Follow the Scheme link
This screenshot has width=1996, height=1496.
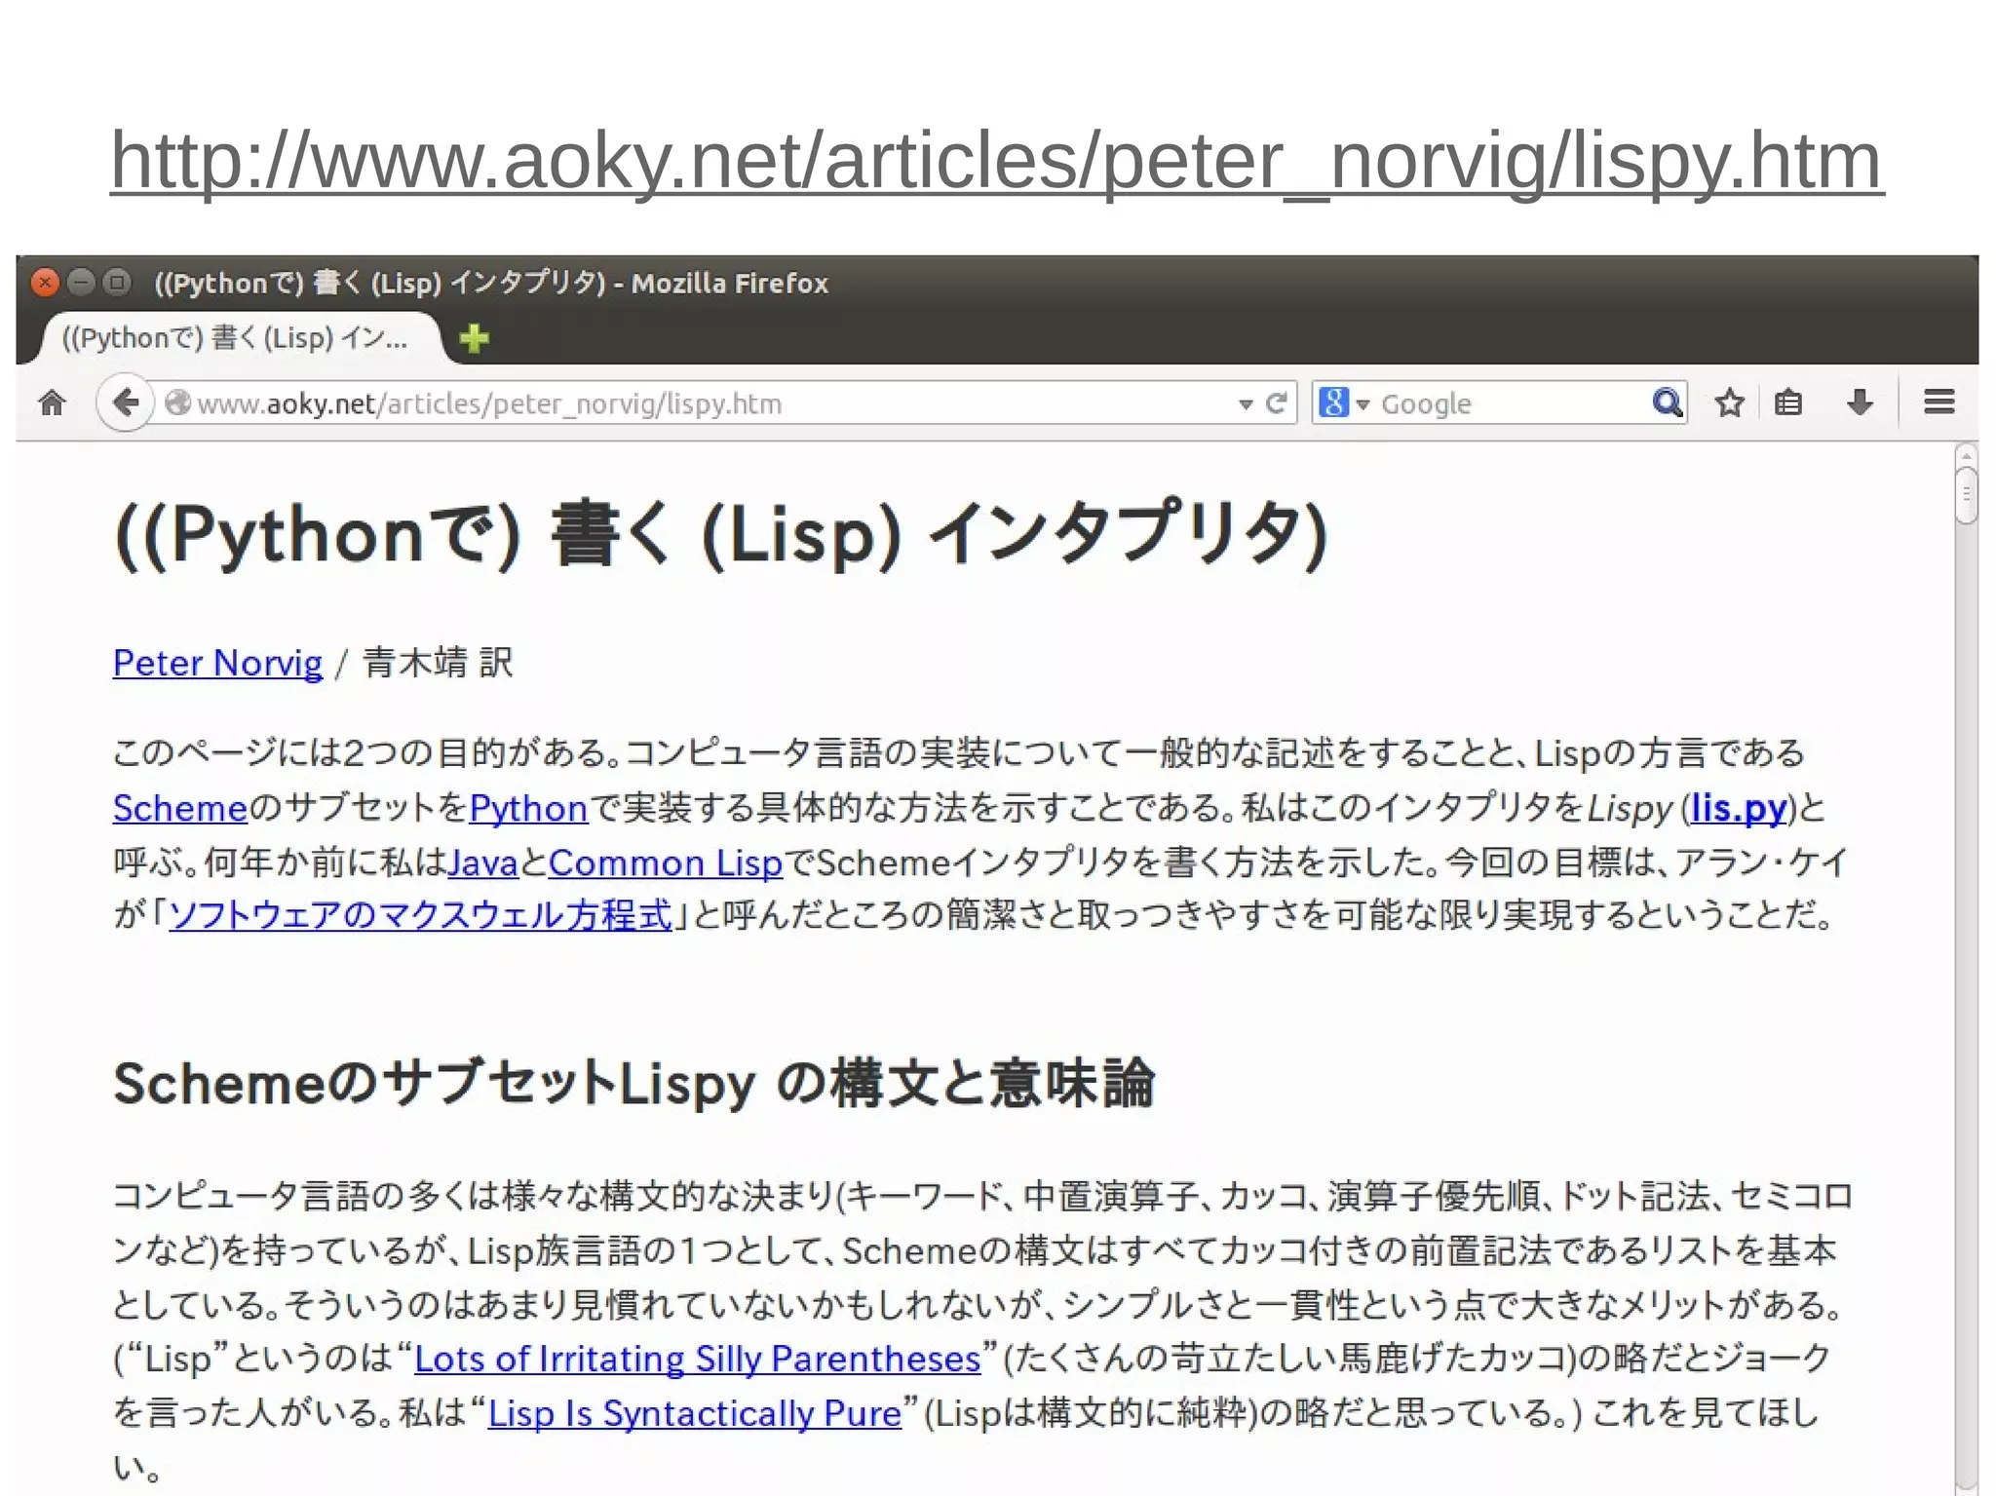[x=180, y=808]
